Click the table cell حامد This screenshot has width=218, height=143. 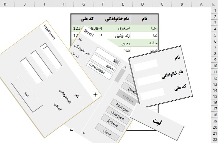(144, 43)
